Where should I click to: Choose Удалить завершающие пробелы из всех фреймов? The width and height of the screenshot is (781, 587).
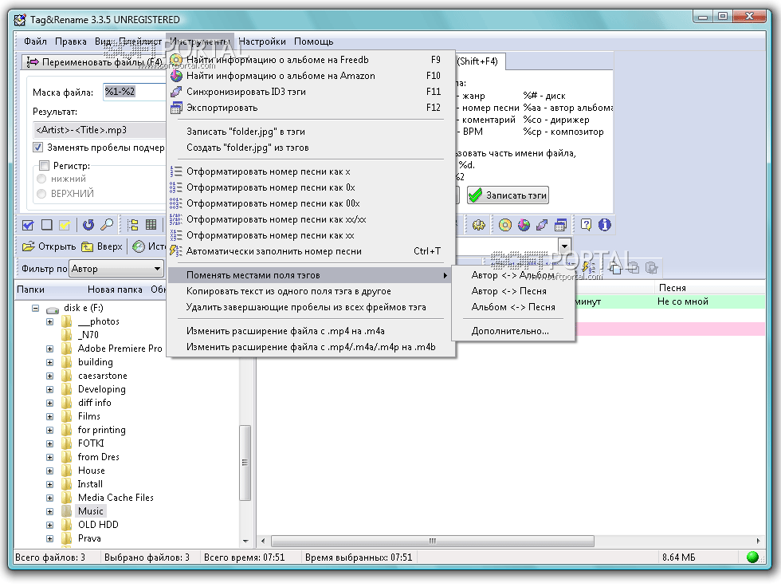pos(312,307)
